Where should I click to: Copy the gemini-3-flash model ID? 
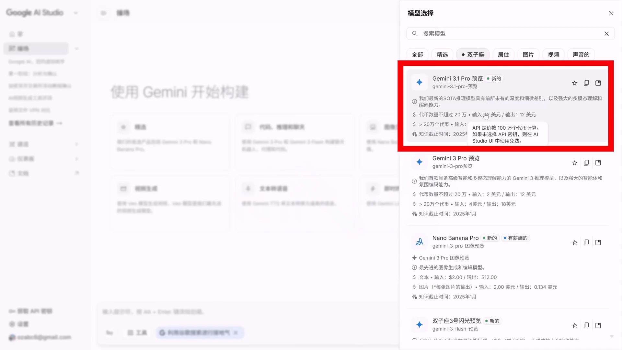point(586,326)
